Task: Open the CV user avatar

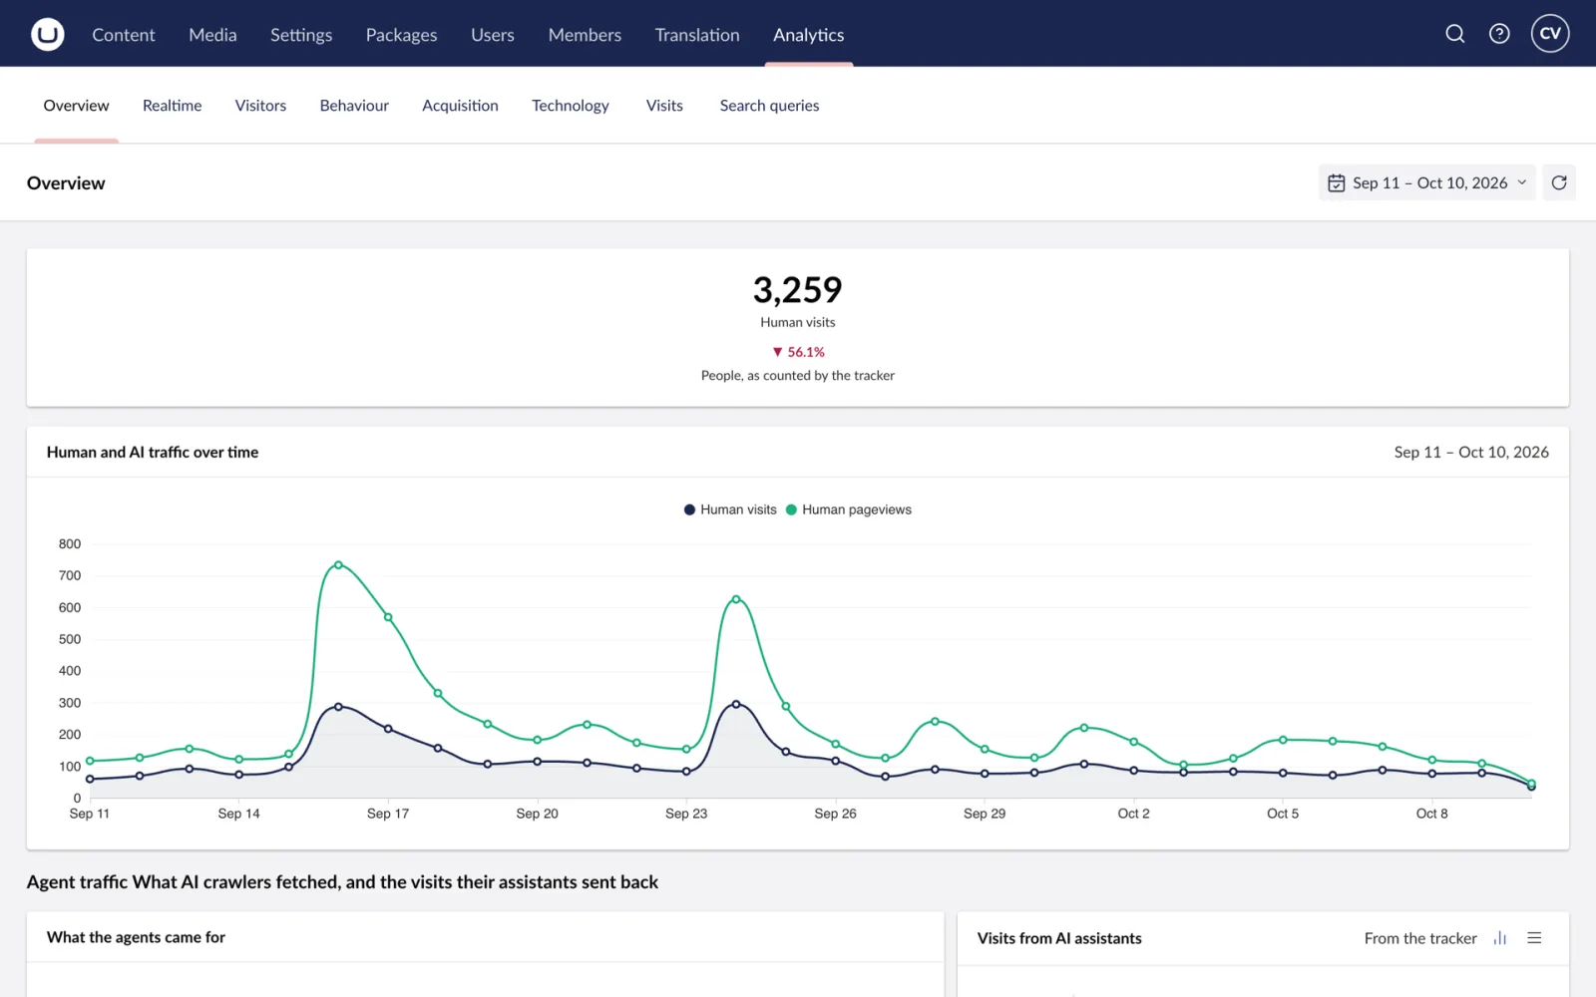Action: 1550,34
